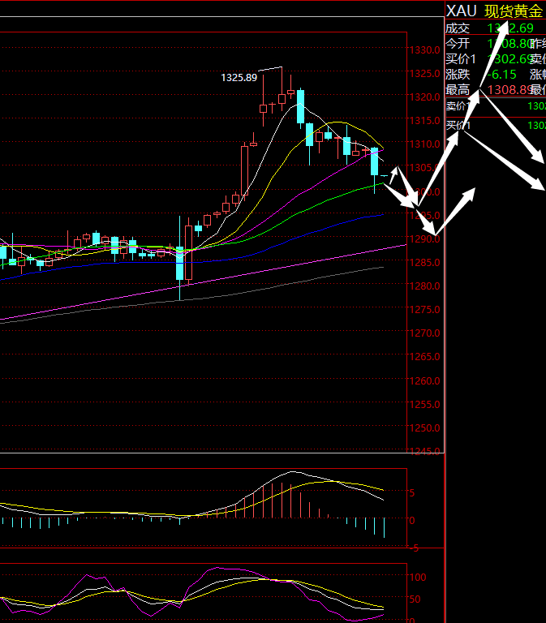Click the 1280.0 price axis label

click(425, 286)
